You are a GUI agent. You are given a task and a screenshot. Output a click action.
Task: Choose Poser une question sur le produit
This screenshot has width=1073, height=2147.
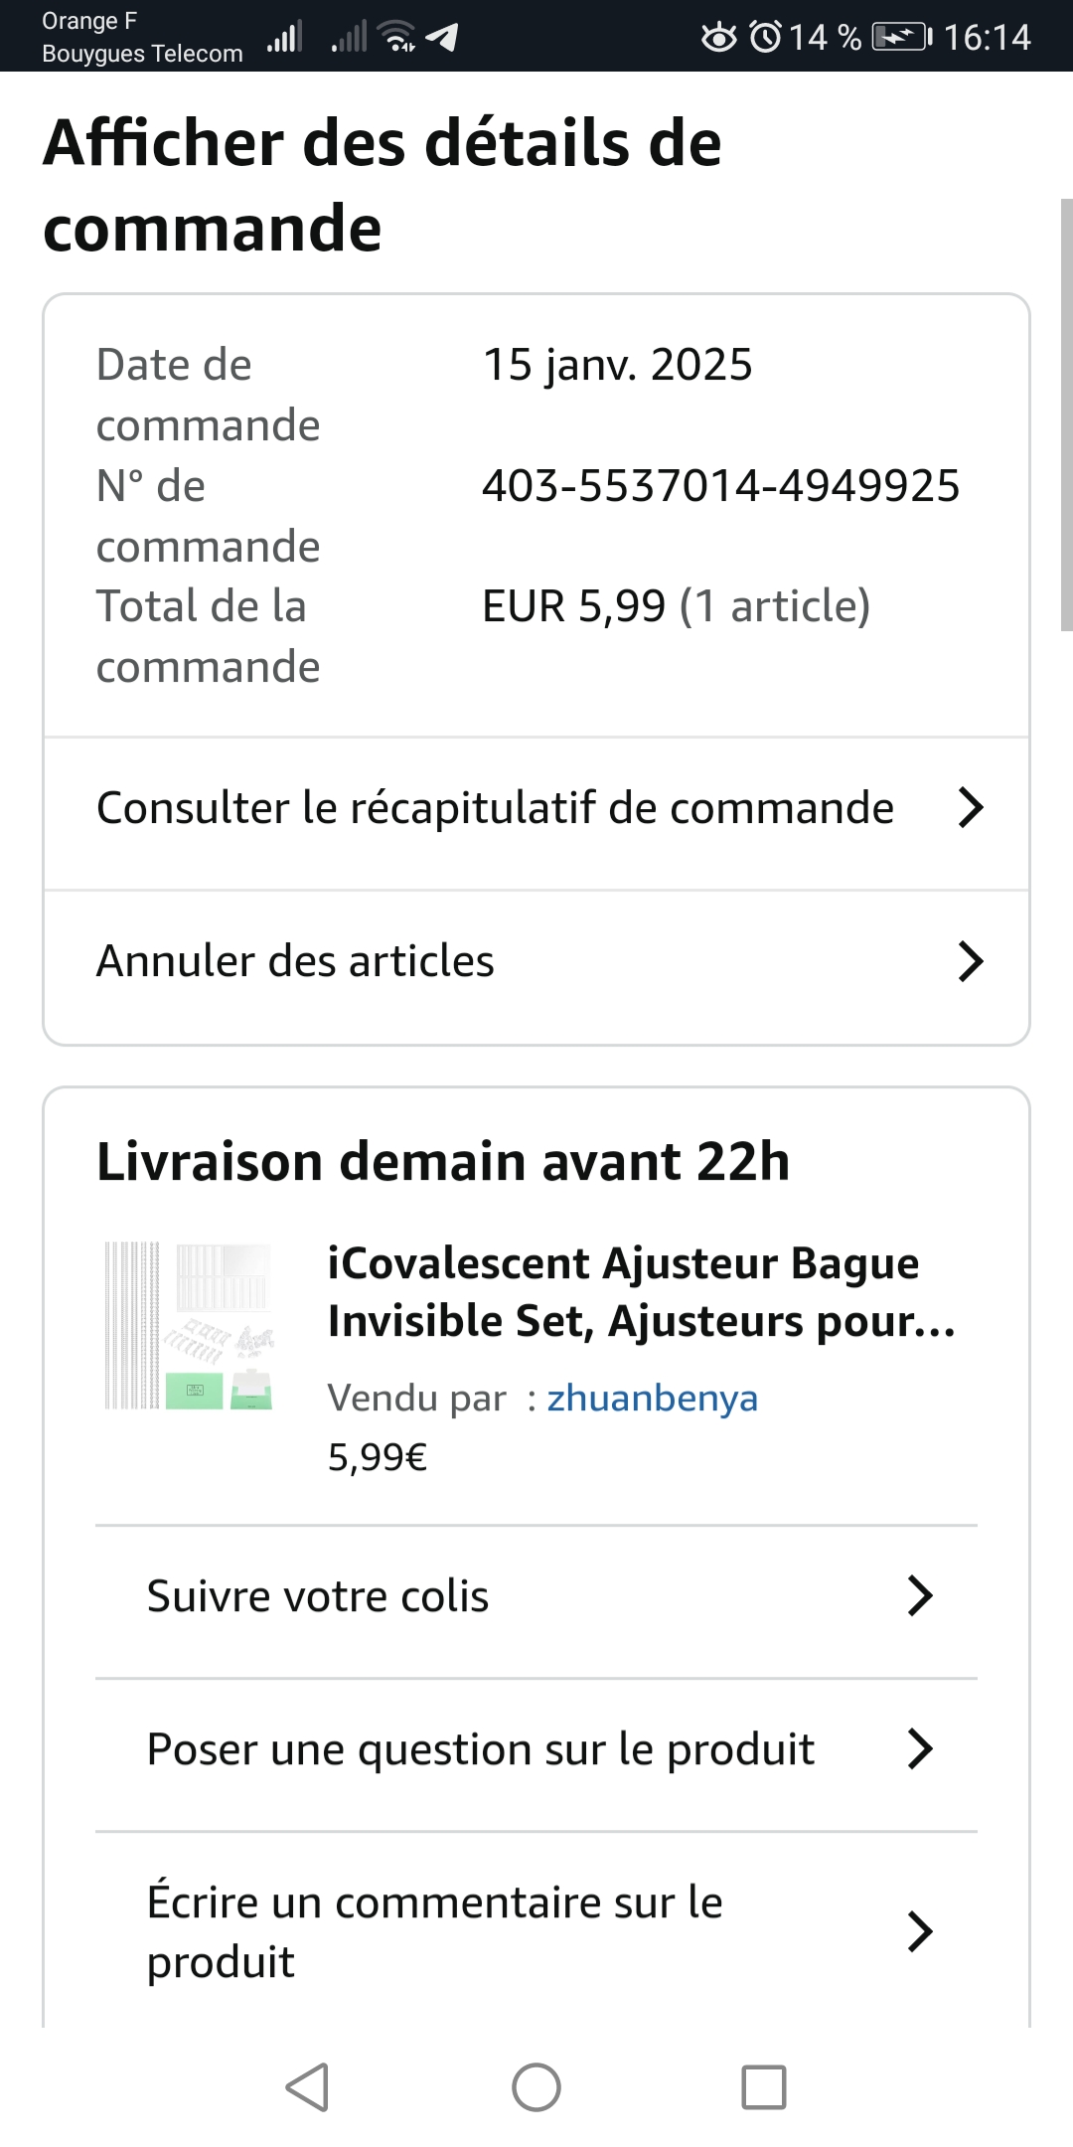481,1749
